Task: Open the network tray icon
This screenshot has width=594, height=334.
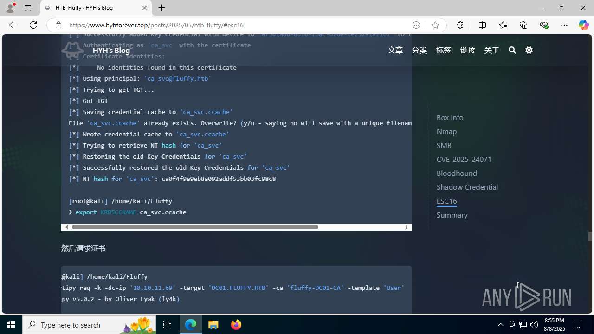Action: coord(523,325)
